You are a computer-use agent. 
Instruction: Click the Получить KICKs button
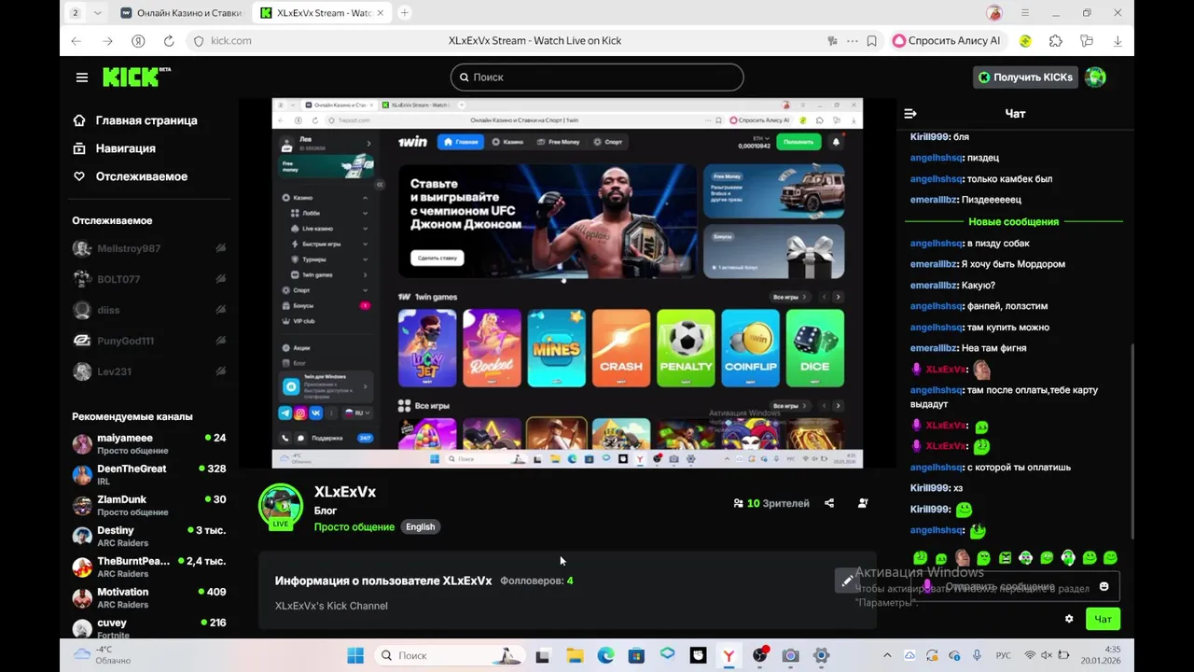pyautogui.click(x=1025, y=77)
